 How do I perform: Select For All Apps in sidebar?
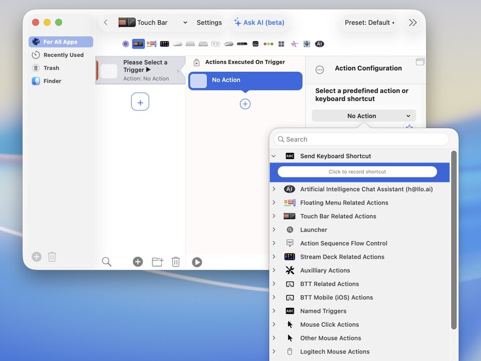61,42
